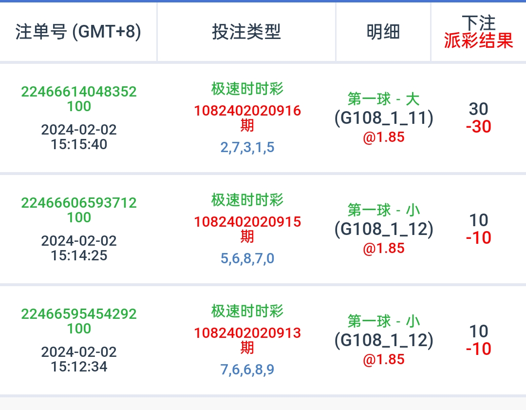This screenshot has height=410, width=526.
Task: Click the @1.85 odds in third row
Action: coord(383,359)
